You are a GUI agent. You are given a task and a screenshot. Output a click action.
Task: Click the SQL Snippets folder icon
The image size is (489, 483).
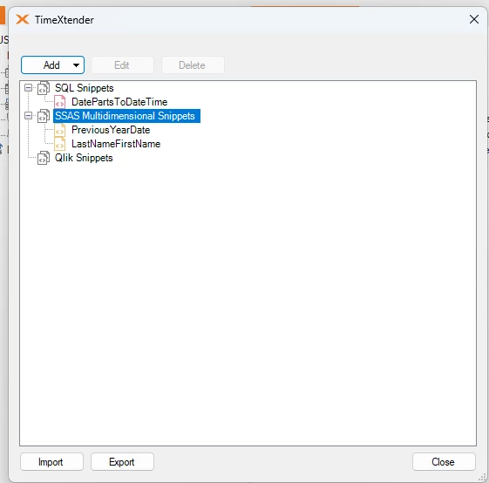coord(44,88)
